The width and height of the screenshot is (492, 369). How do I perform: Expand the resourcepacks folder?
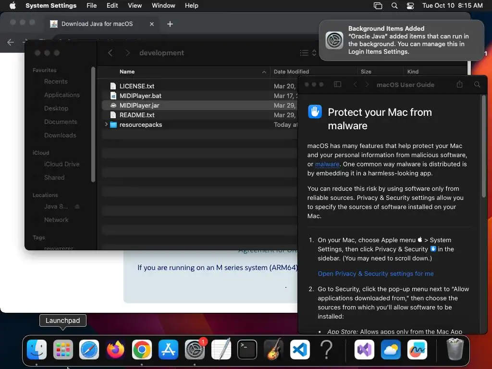click(106, 124)
